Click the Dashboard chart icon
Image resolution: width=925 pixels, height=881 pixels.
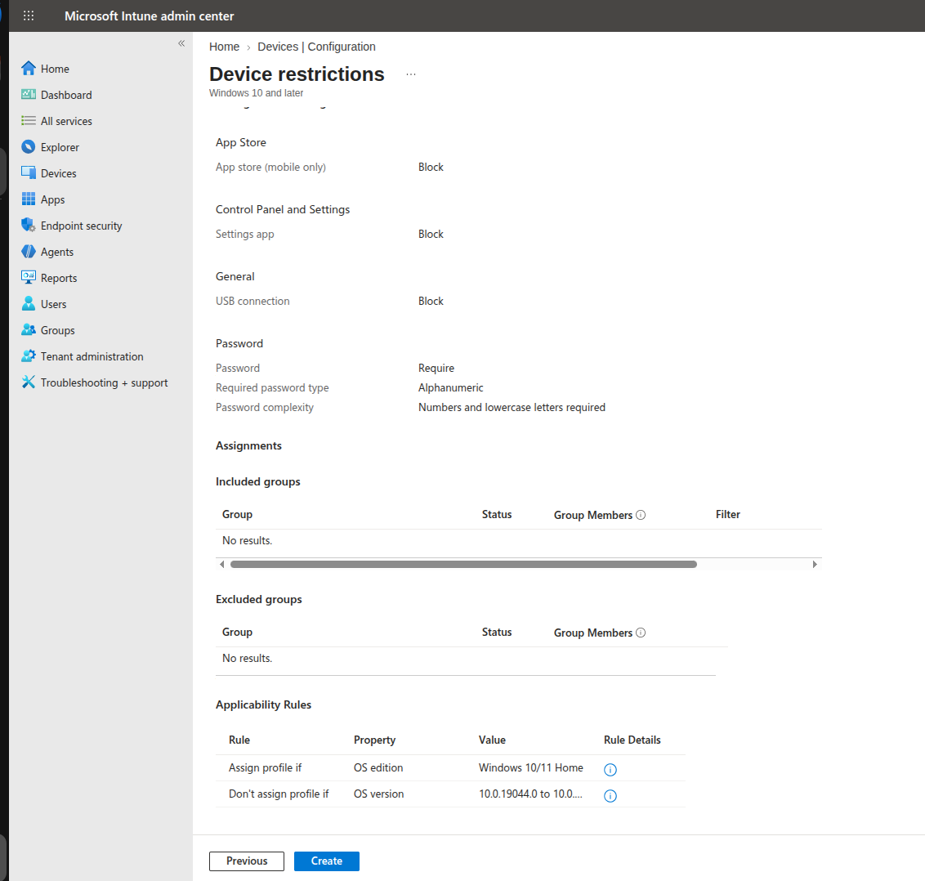29,95
